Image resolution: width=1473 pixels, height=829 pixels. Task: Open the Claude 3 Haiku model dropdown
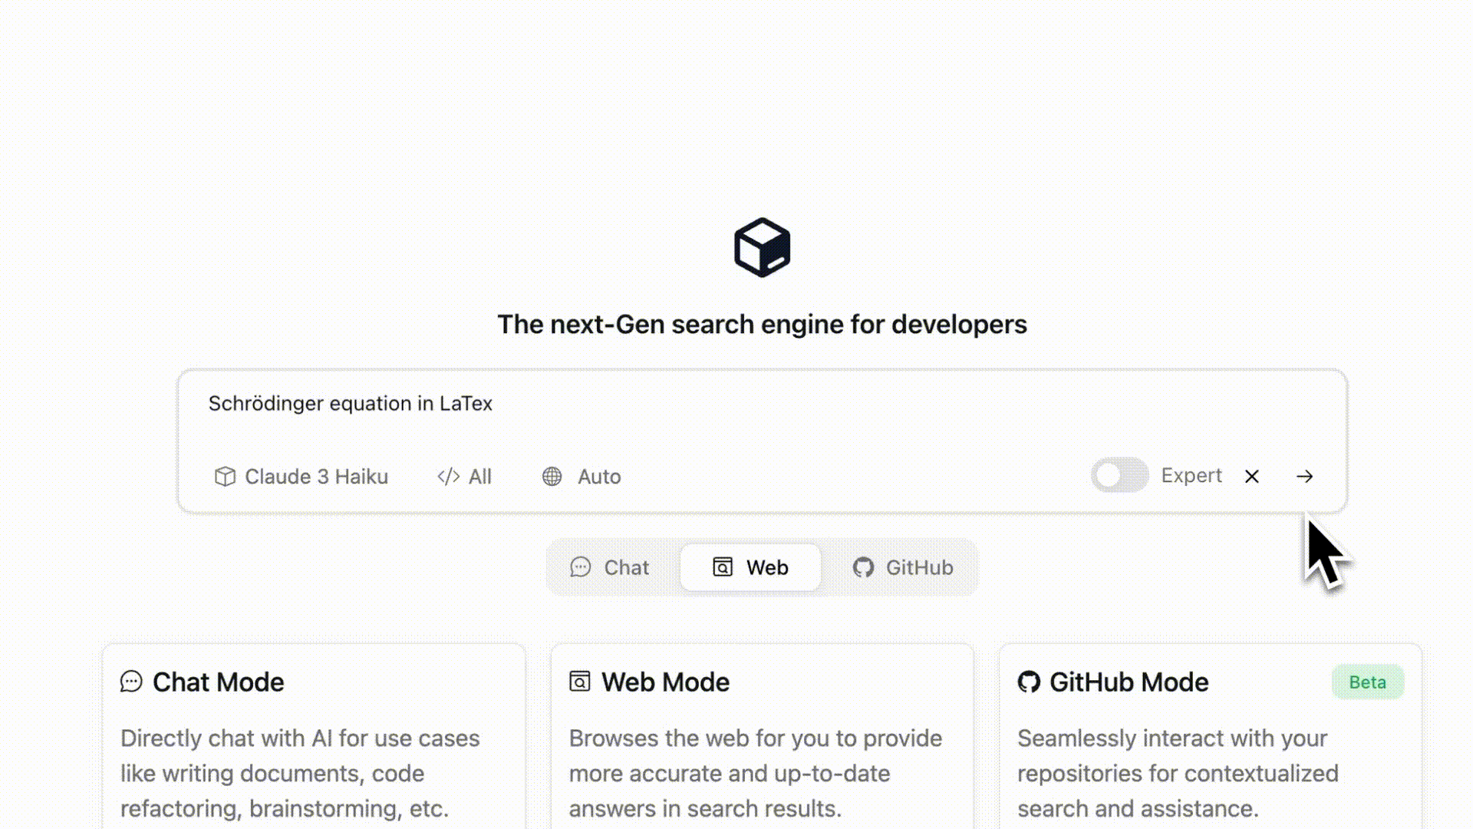(302, 477)
